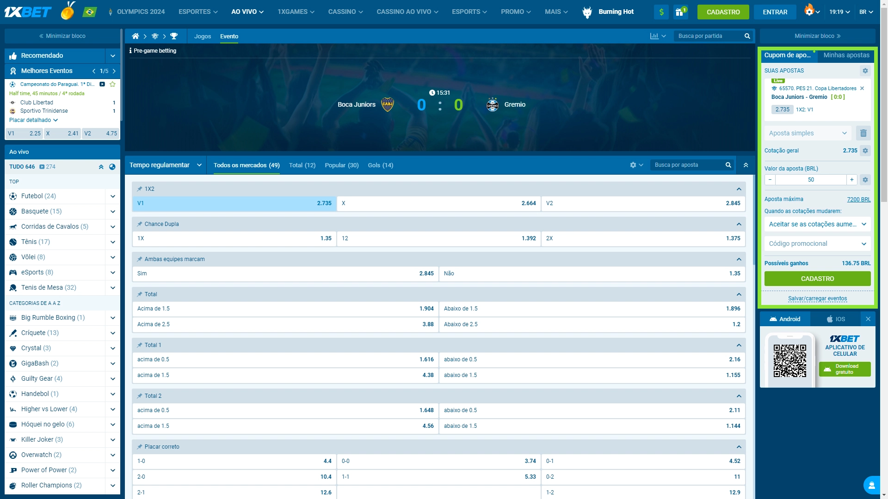Click the Brazil flag icon in header
Screen dimensions: 888x499
pyautogui.click(x=89, y=12)
